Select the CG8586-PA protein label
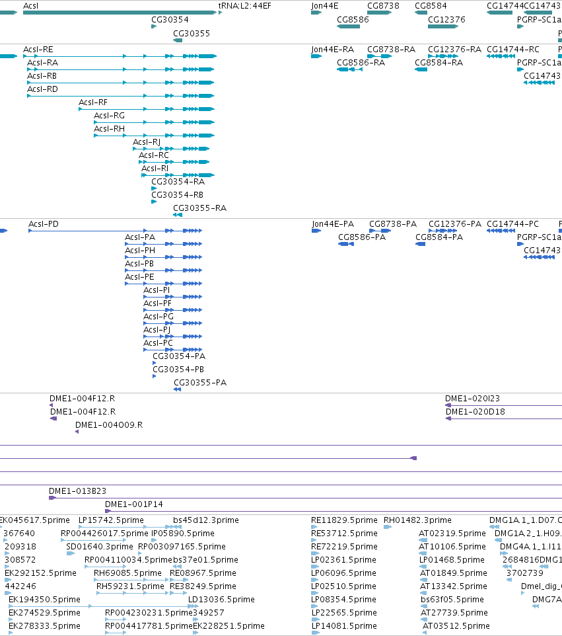 [x=362, y=237]
